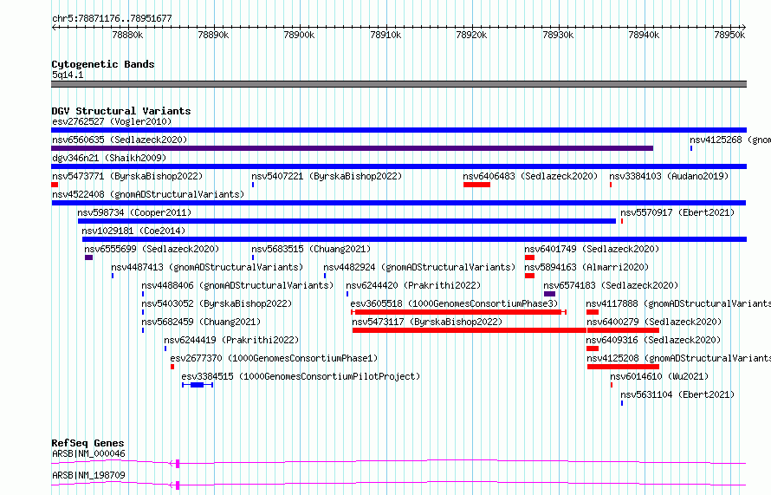
Task: Click the 78880k ruler tick label
Action: click(127, 35)
